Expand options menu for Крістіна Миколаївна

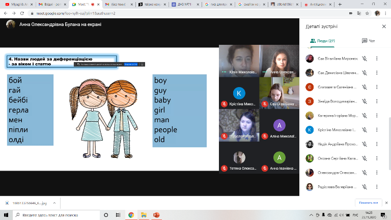point(377,130)
